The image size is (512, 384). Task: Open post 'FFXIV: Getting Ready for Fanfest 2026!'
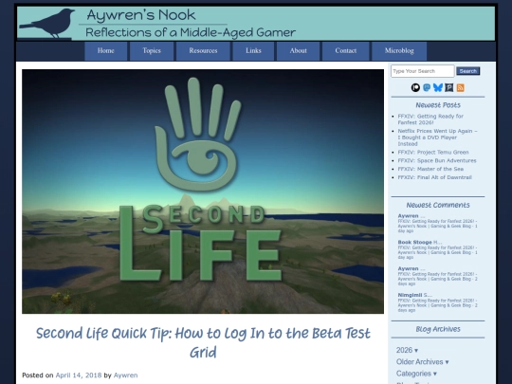click(x=430, y=119)
